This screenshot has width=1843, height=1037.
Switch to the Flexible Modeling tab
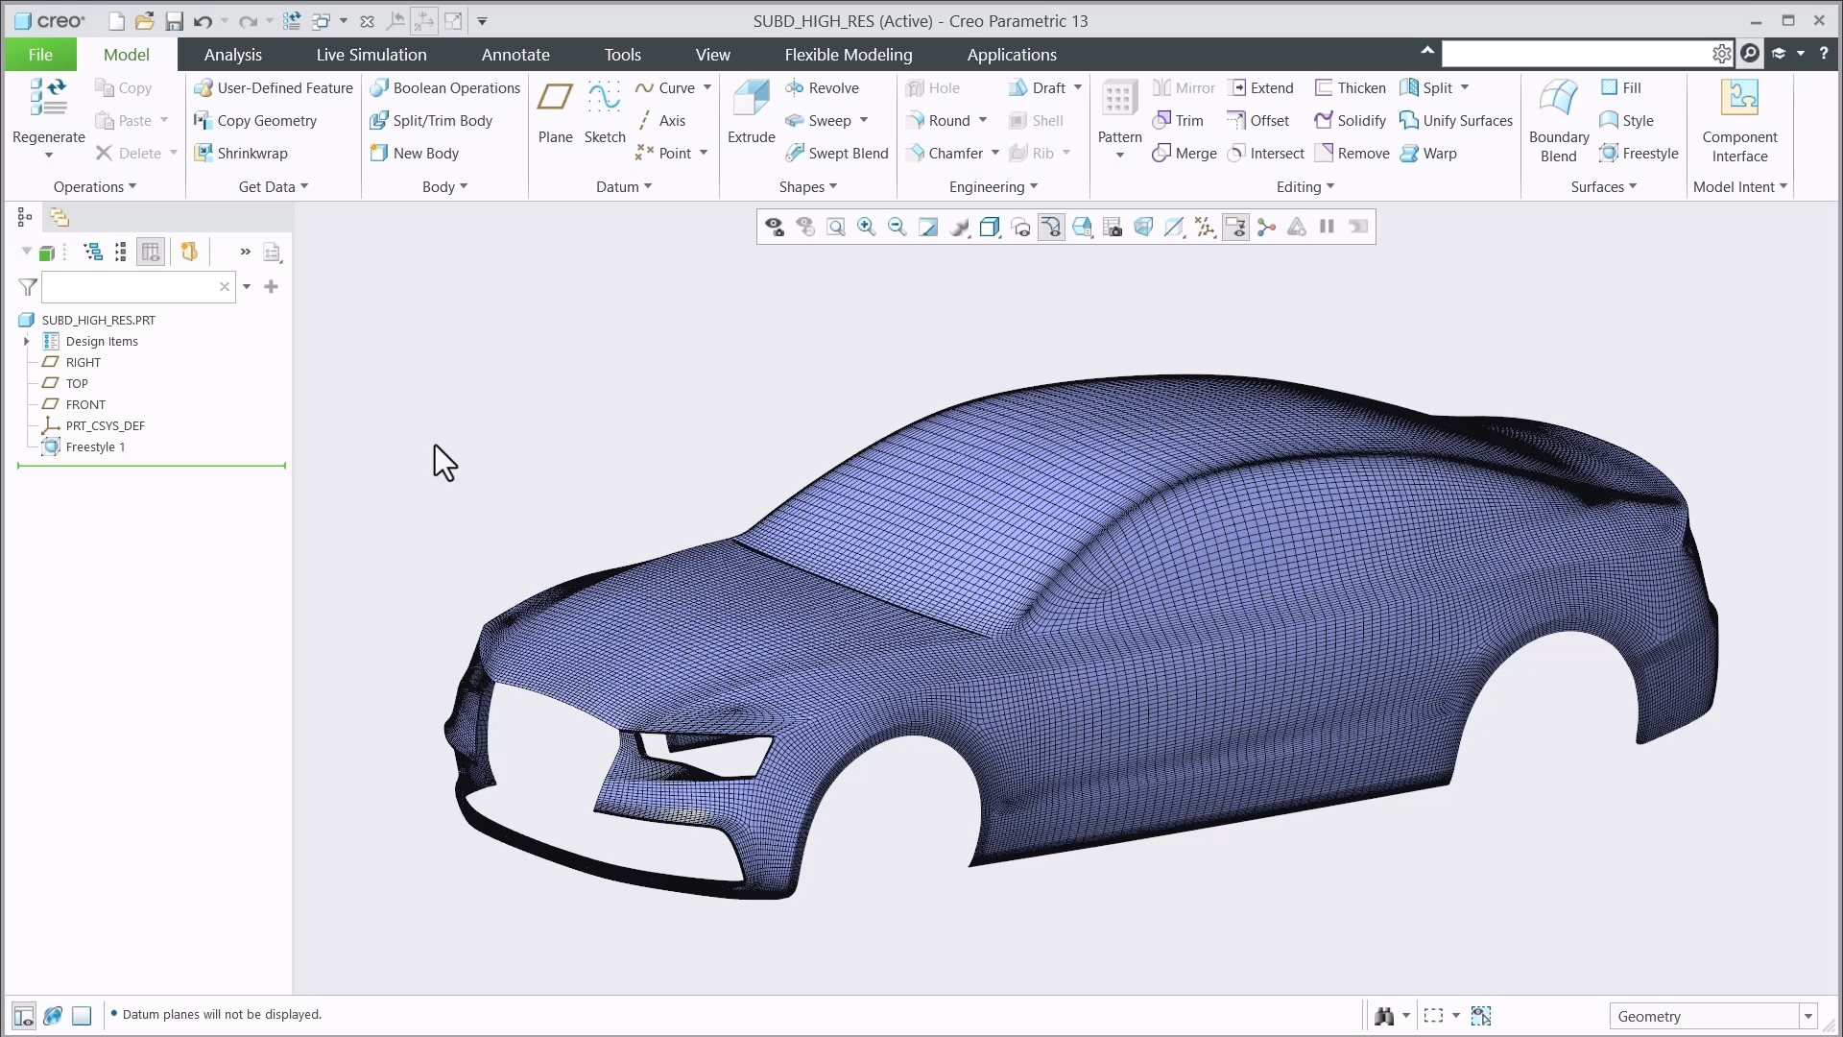(849, 55)
